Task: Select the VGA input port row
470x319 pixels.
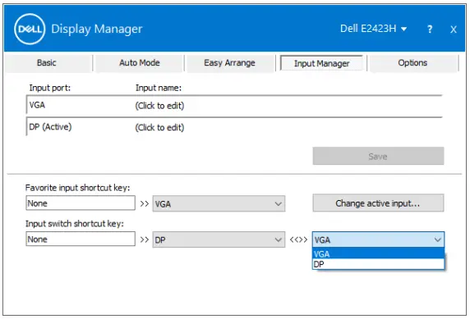Action: click(234, 105)
